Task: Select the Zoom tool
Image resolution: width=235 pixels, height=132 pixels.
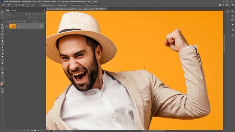Action: (3, 76)
